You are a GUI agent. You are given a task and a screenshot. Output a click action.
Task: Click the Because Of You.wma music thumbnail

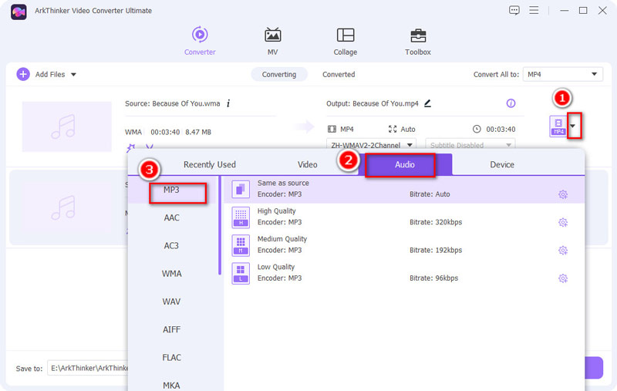[x=66, y=126]
